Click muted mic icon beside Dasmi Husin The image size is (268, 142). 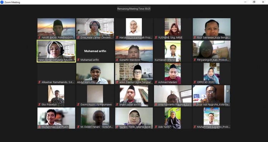[78, 105]
